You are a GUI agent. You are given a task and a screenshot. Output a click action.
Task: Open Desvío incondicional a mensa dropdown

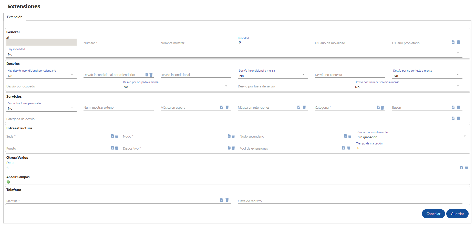point(273,76)
